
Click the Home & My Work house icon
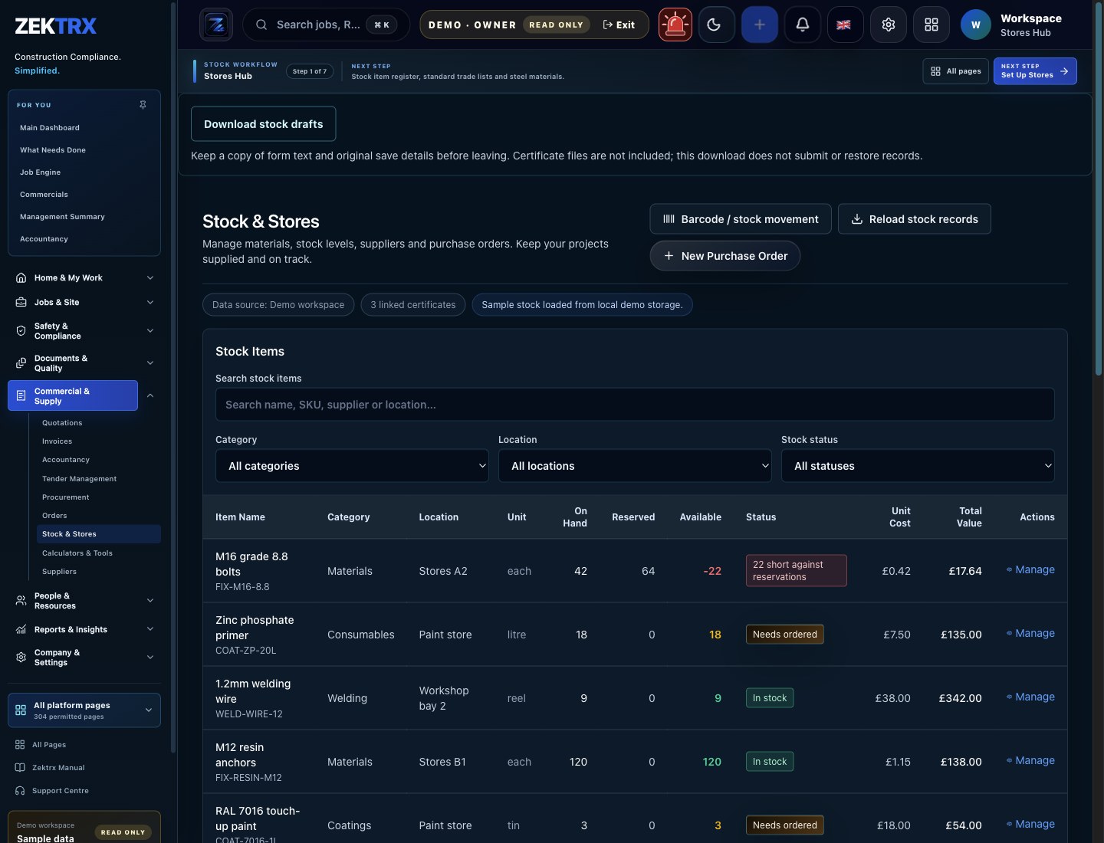[x=21, y=278]
